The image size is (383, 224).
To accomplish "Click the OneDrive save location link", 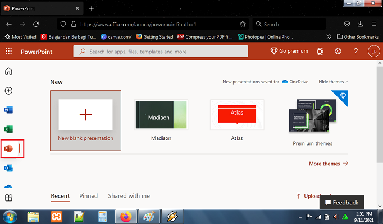I will click(x=295, y=82).
